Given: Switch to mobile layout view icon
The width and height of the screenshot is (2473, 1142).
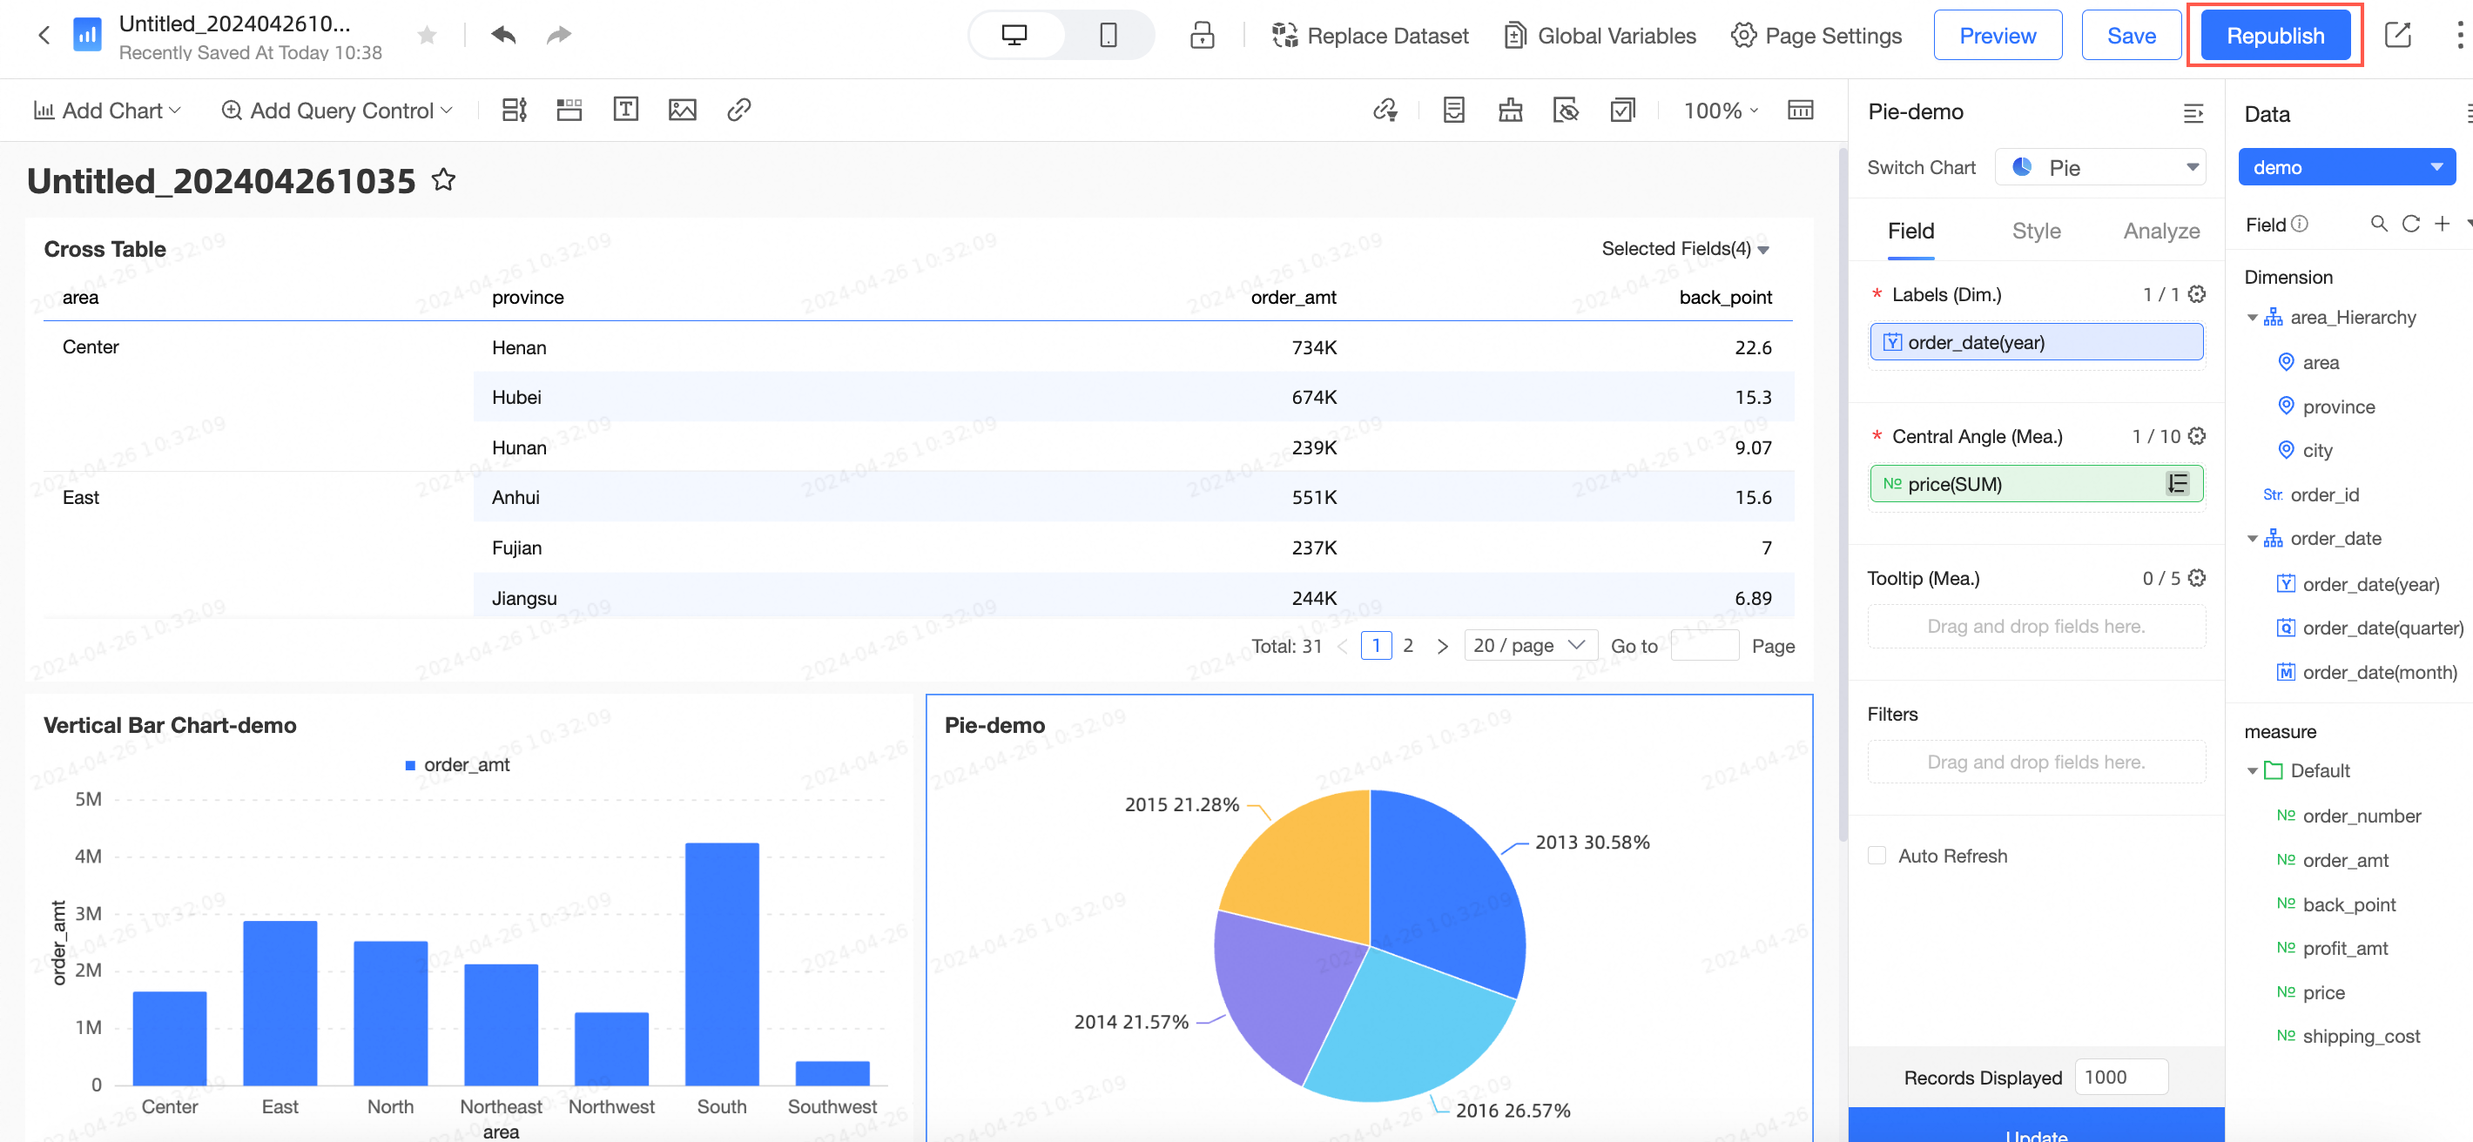Looking at the screenshot, I should click(x=1108, y=36).
